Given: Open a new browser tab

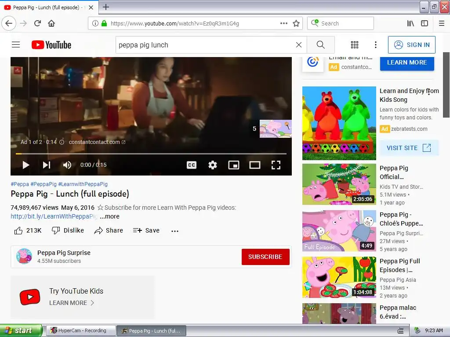Looking at the screenshot, I should pyautogui.click(x=106, y=7).
